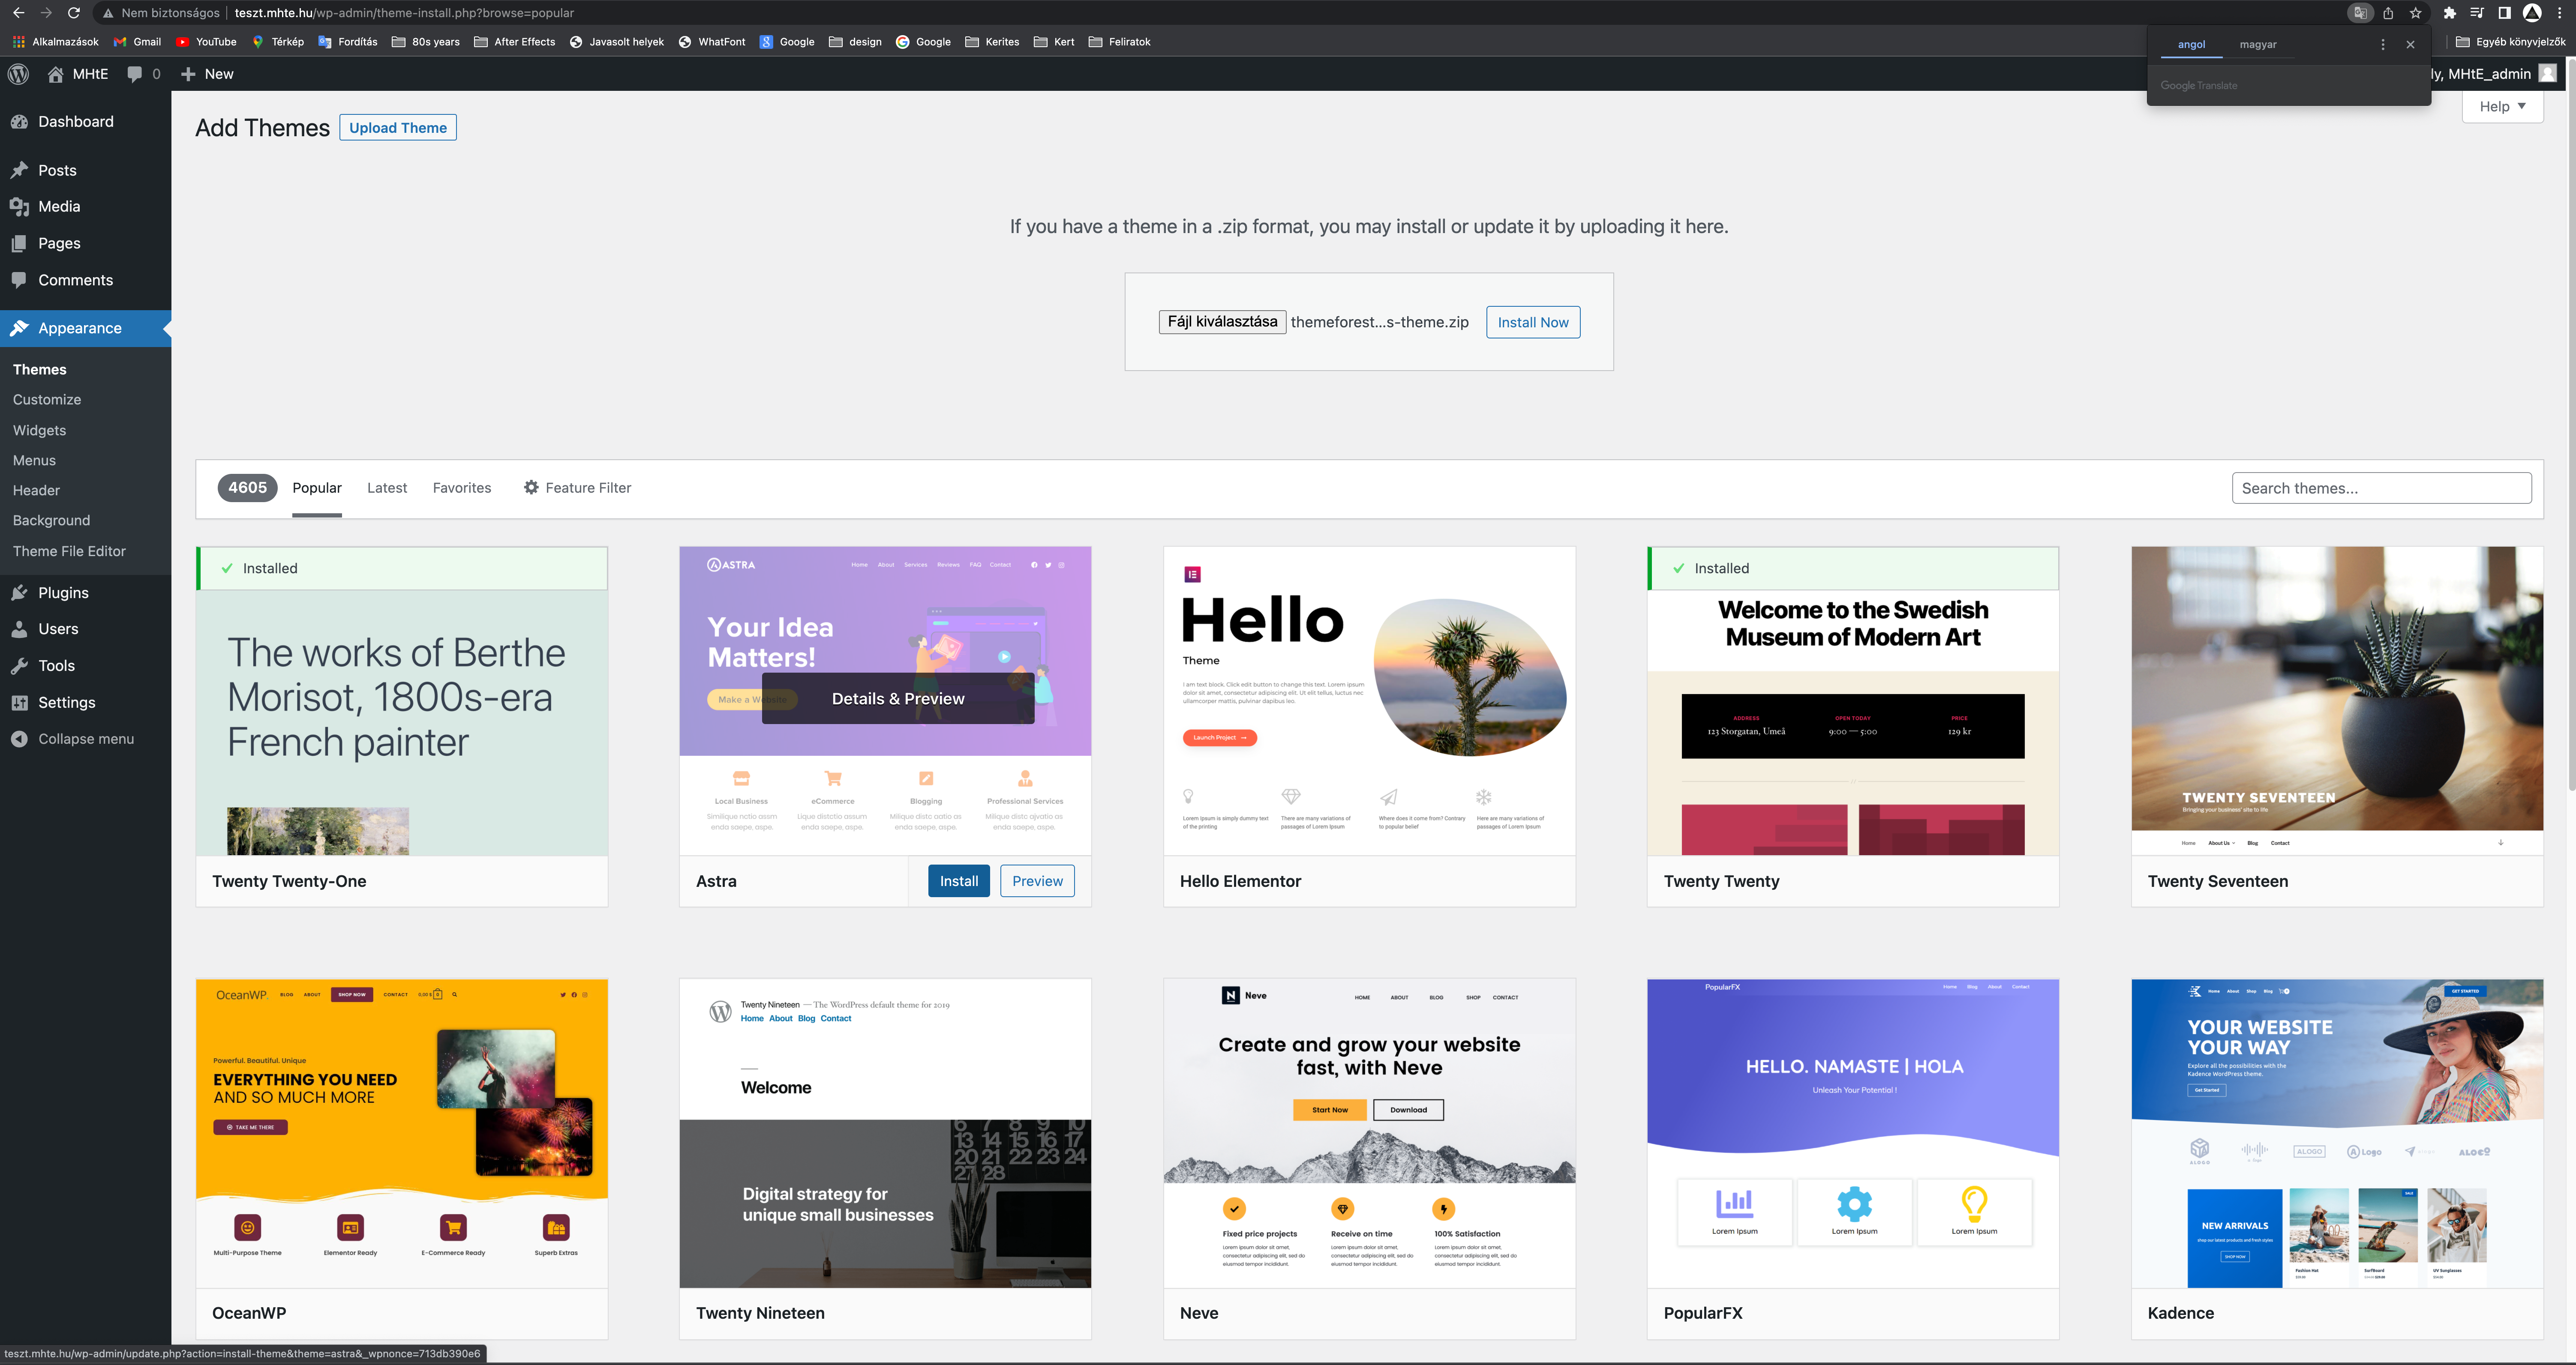
Task: Close the Google Translate popup
Action: coord(2410,45)
